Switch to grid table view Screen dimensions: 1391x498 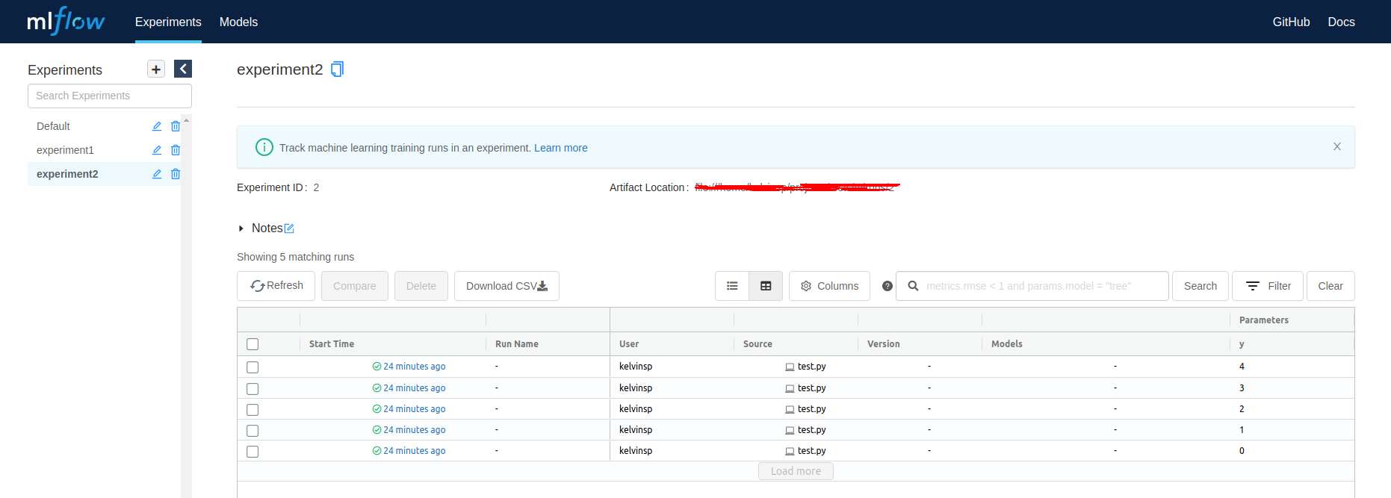pos(766,286)
